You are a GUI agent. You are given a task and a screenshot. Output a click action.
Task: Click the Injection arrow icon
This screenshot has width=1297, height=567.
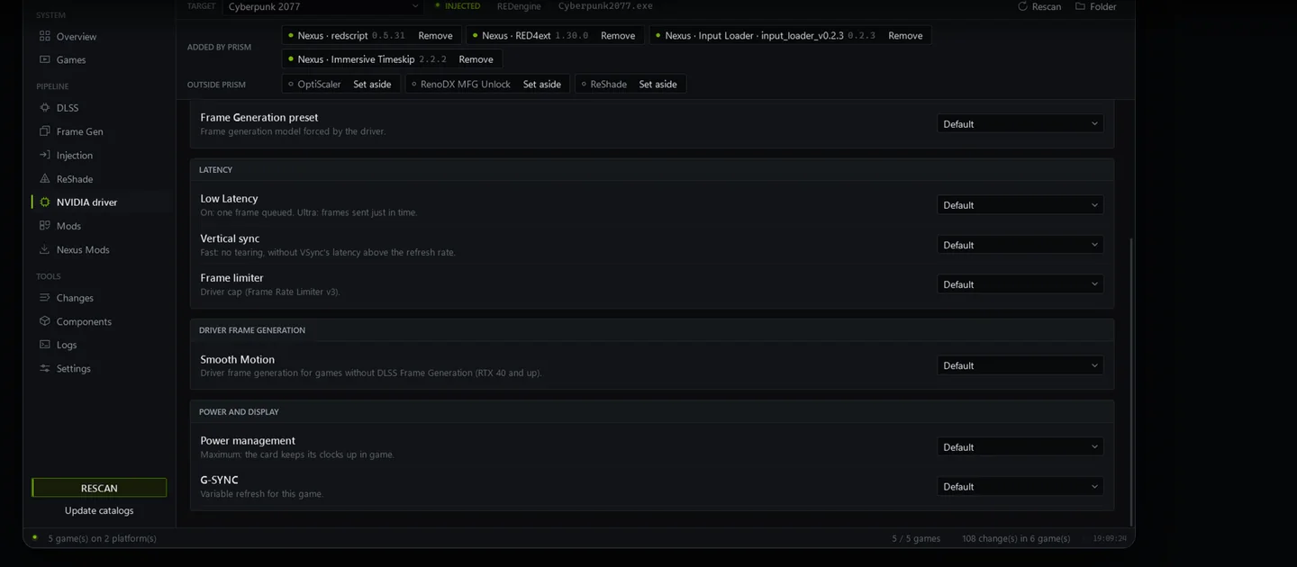(x=45, y=155)
